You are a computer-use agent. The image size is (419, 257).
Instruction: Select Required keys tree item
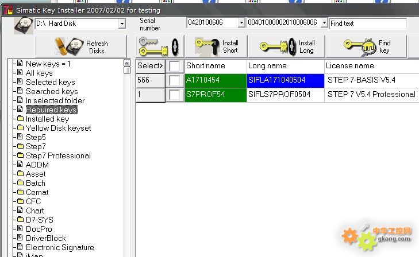point(52,110)
